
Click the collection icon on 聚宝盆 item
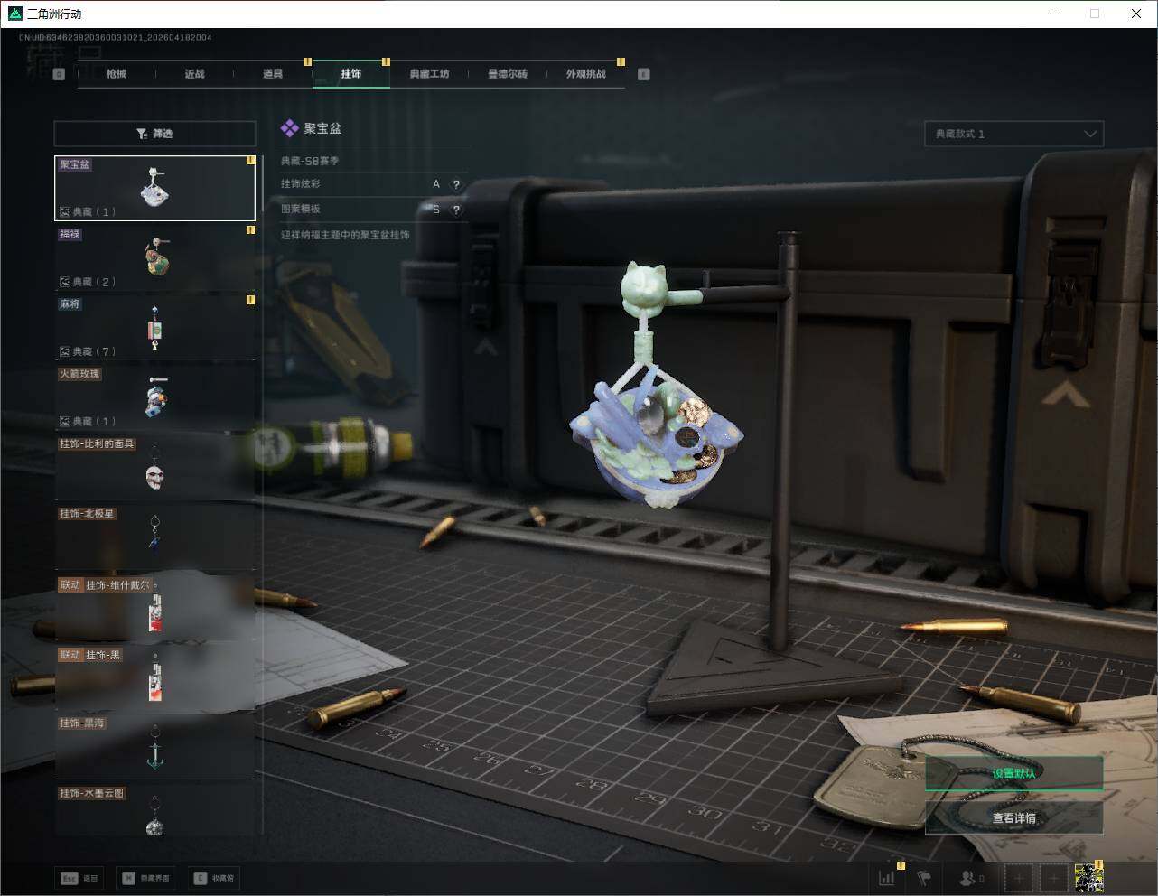click(x=65, y=212)
